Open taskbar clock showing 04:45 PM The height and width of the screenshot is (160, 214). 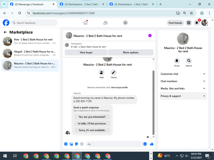tap(196, 156)
